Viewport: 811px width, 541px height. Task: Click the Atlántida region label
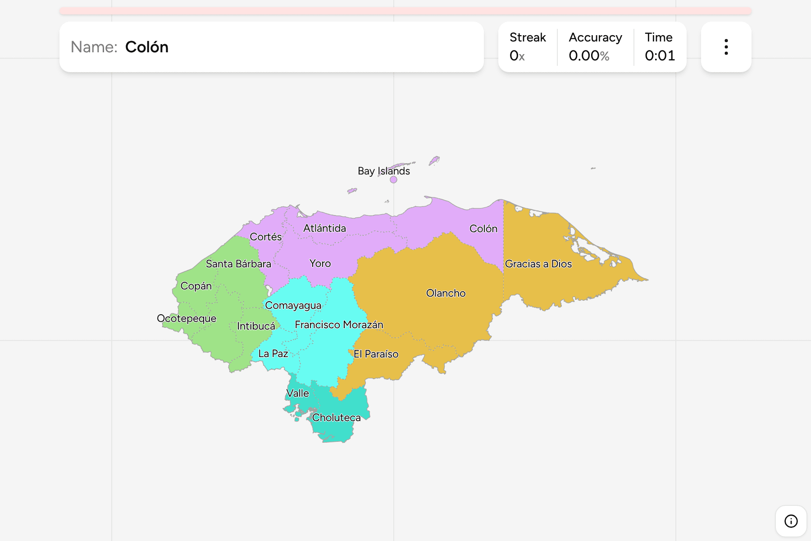(x=324, y=228)
